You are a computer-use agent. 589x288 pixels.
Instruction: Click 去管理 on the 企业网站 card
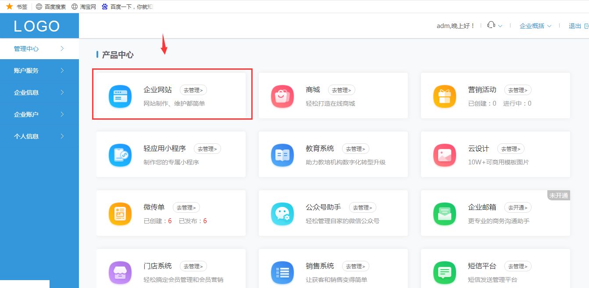193,90
